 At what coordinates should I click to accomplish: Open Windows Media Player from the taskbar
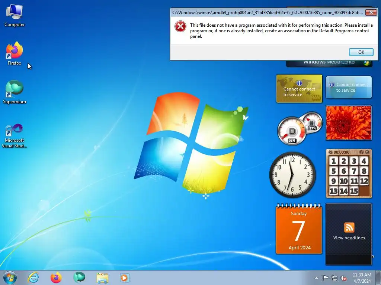tap(125, 278)
